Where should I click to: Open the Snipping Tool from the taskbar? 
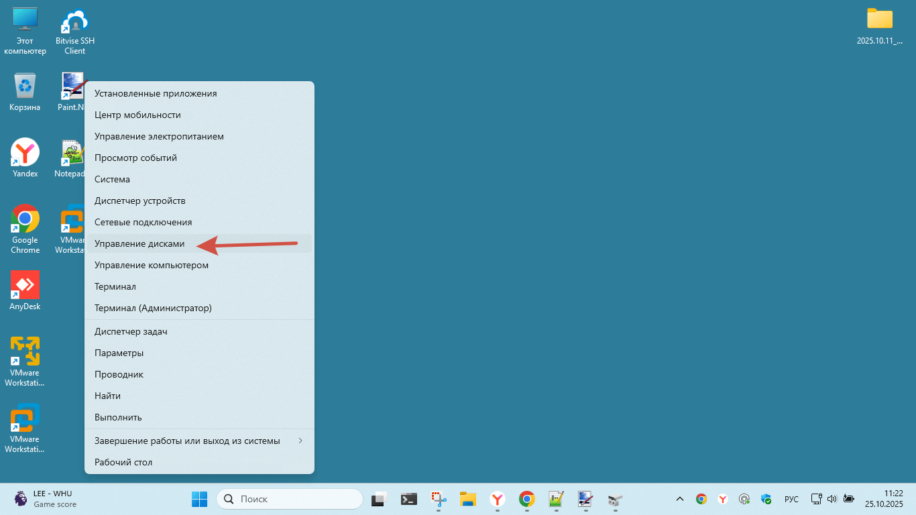(439, 499)
